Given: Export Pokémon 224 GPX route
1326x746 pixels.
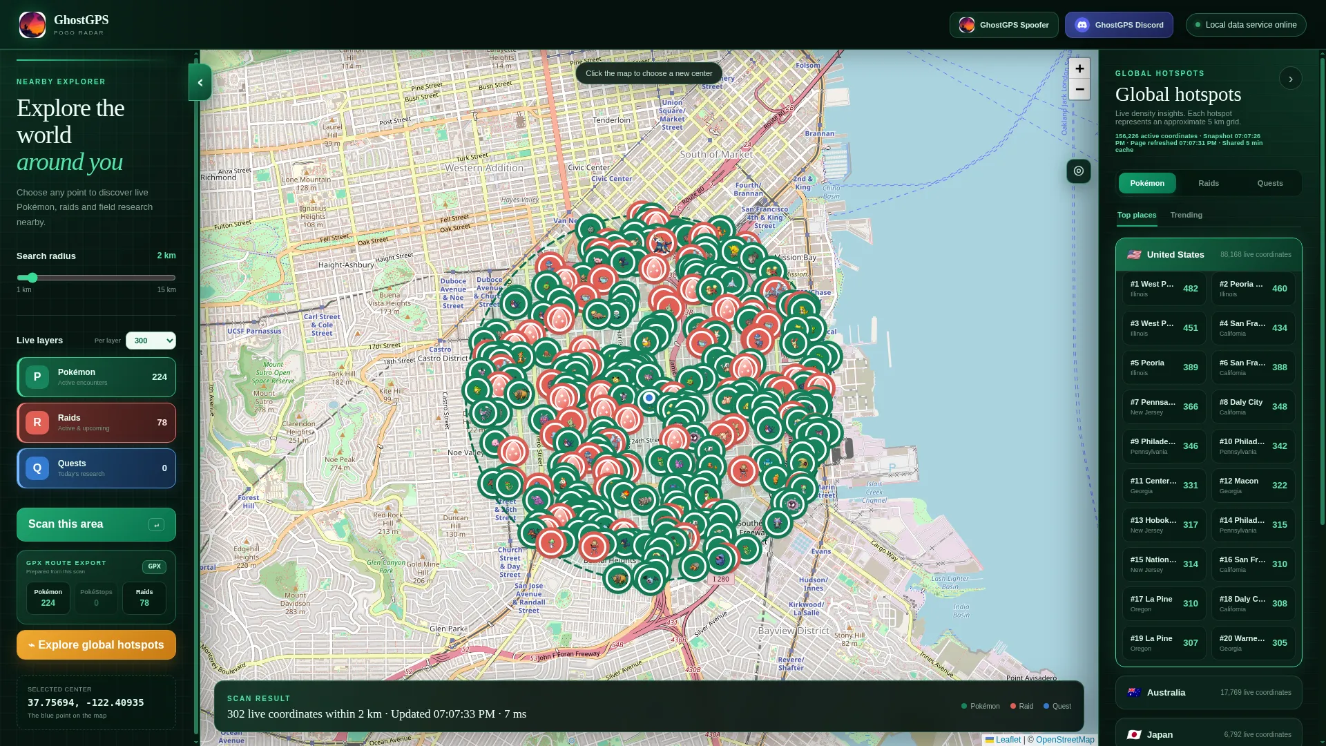Looking at the screenshot, I should point(48,598).
